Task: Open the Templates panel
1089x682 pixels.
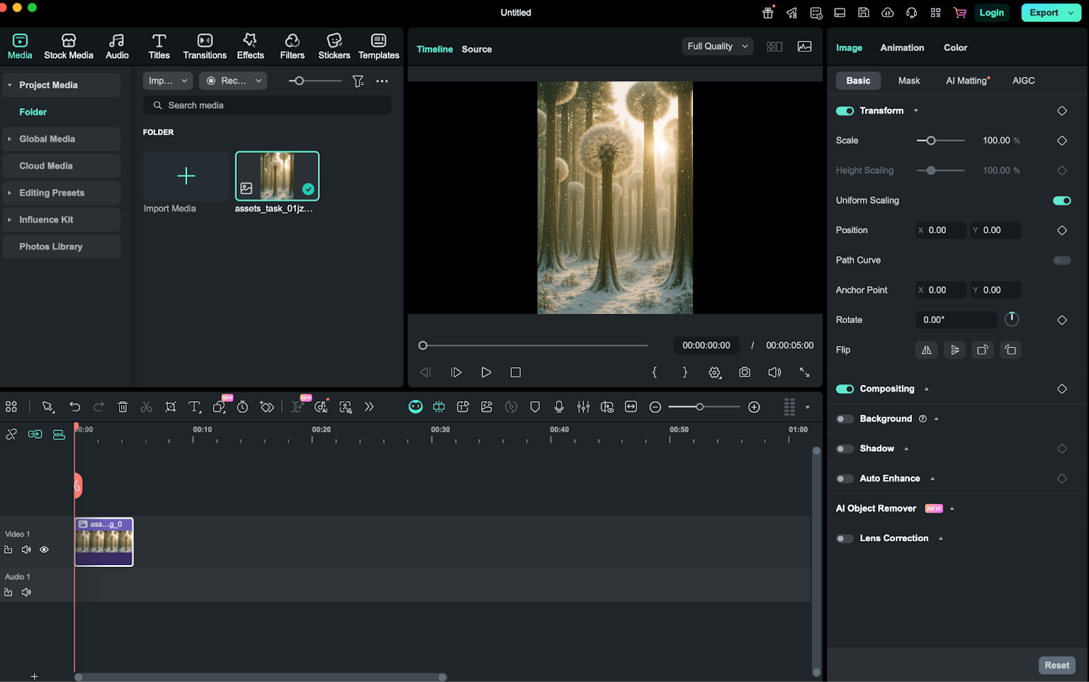Action: pyautogui.click(x=378, y=46)
